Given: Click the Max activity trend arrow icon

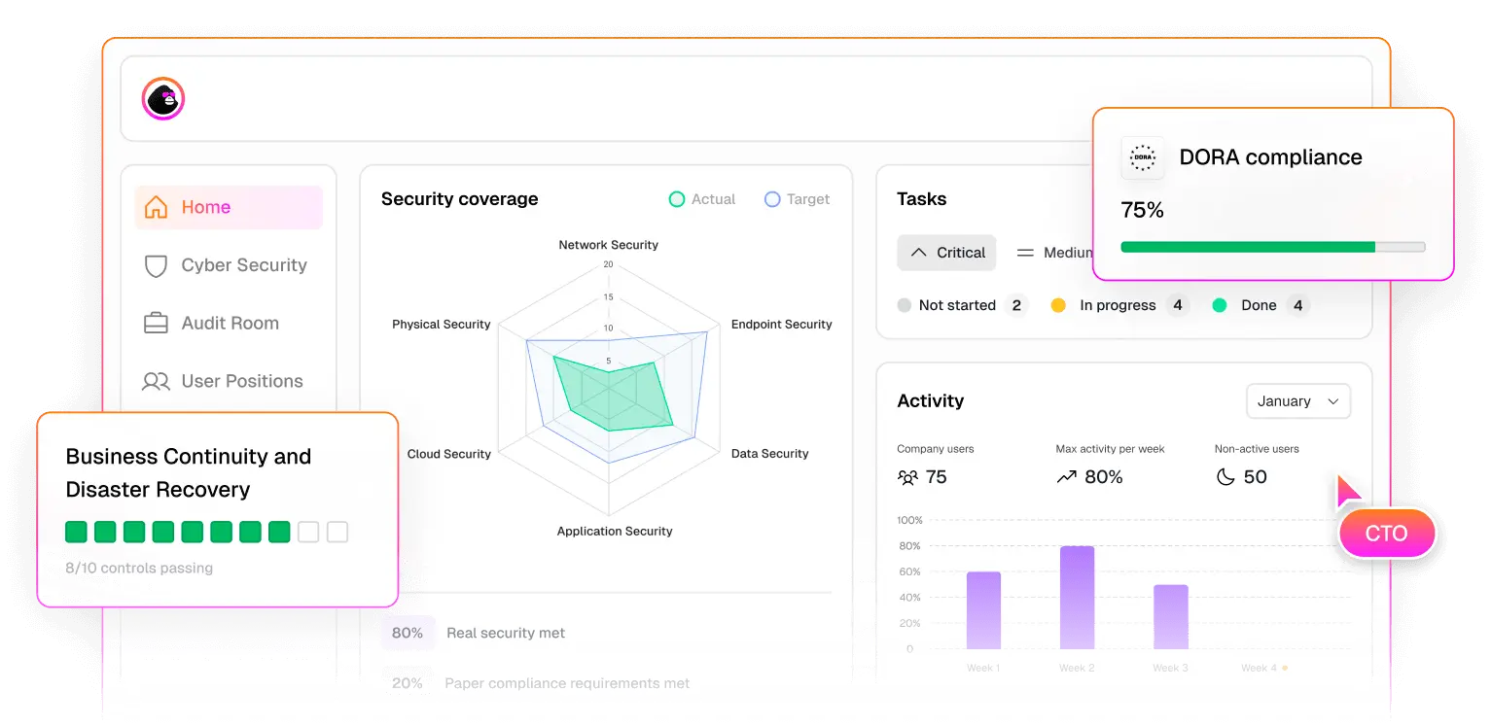Looking at the screenshot, I should [1066, 477].
